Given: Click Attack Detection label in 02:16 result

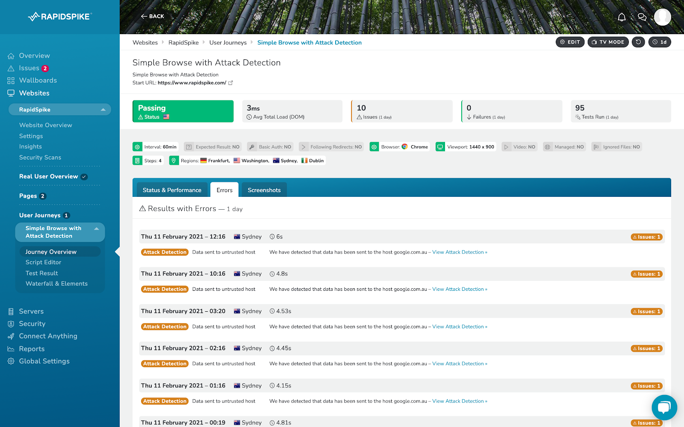Looking at the screenshot, I should click(165, 364).
